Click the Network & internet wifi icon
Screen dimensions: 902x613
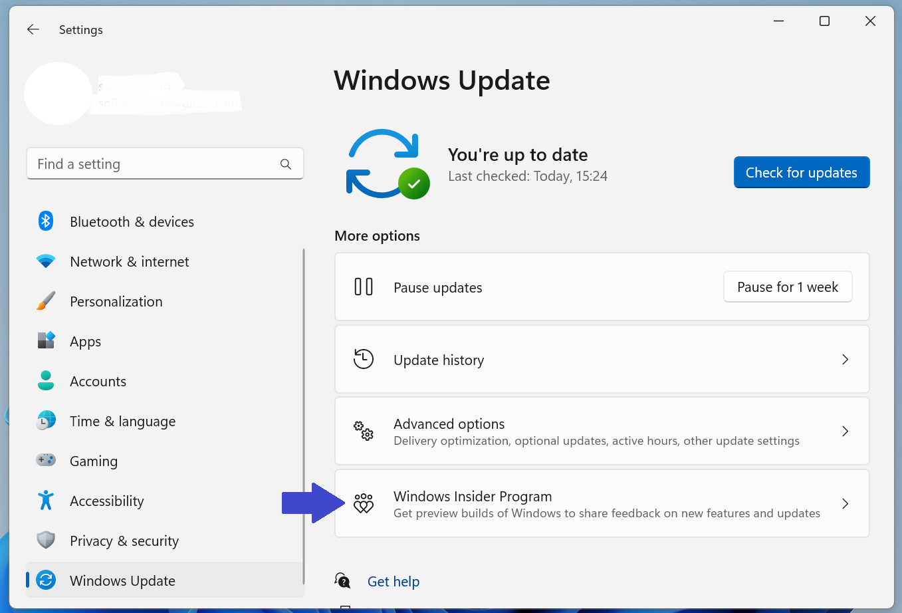(45, 261)
